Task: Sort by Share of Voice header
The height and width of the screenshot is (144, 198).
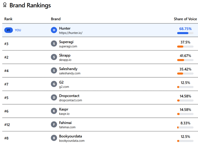Action: [185, 19]
